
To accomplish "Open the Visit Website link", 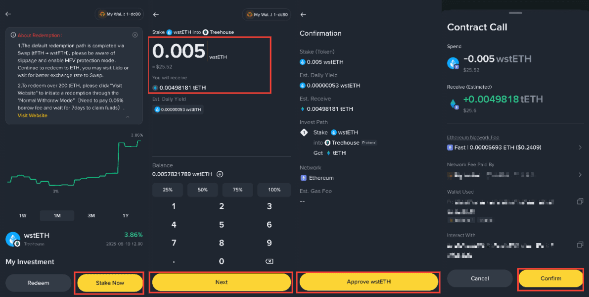I will (32, 115).
